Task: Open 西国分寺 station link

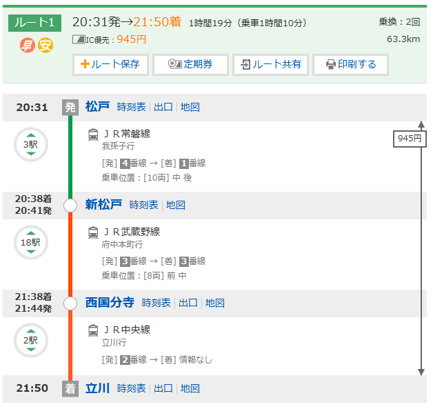Action: click(110, 302)
